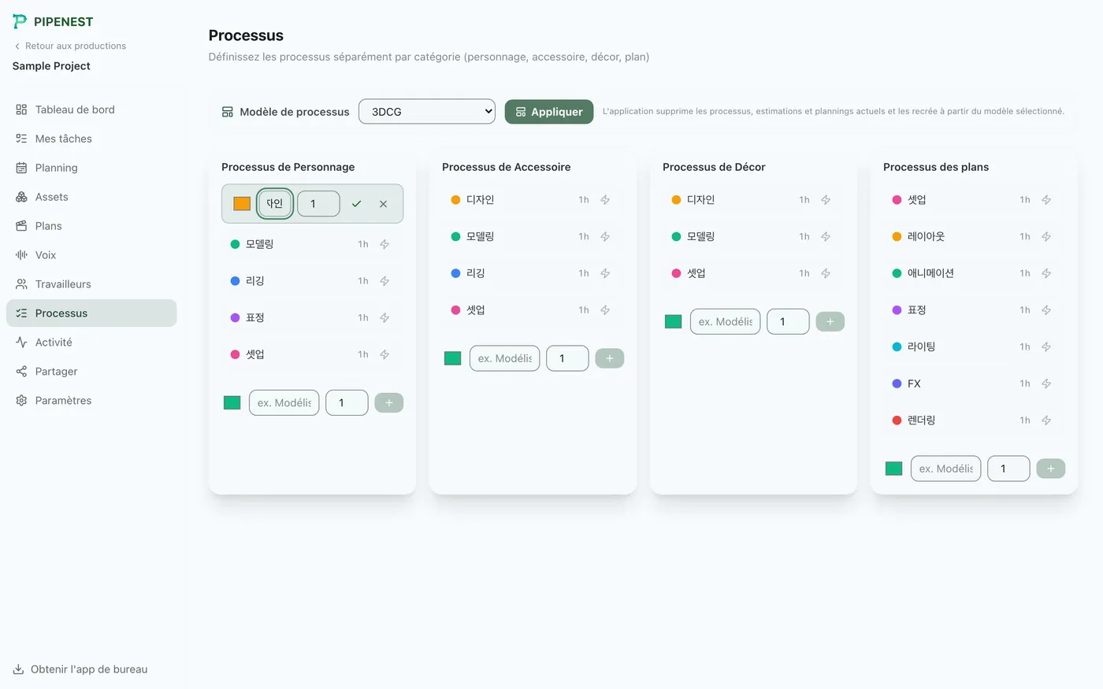Cancel edit with the X icon

[383, 204]
